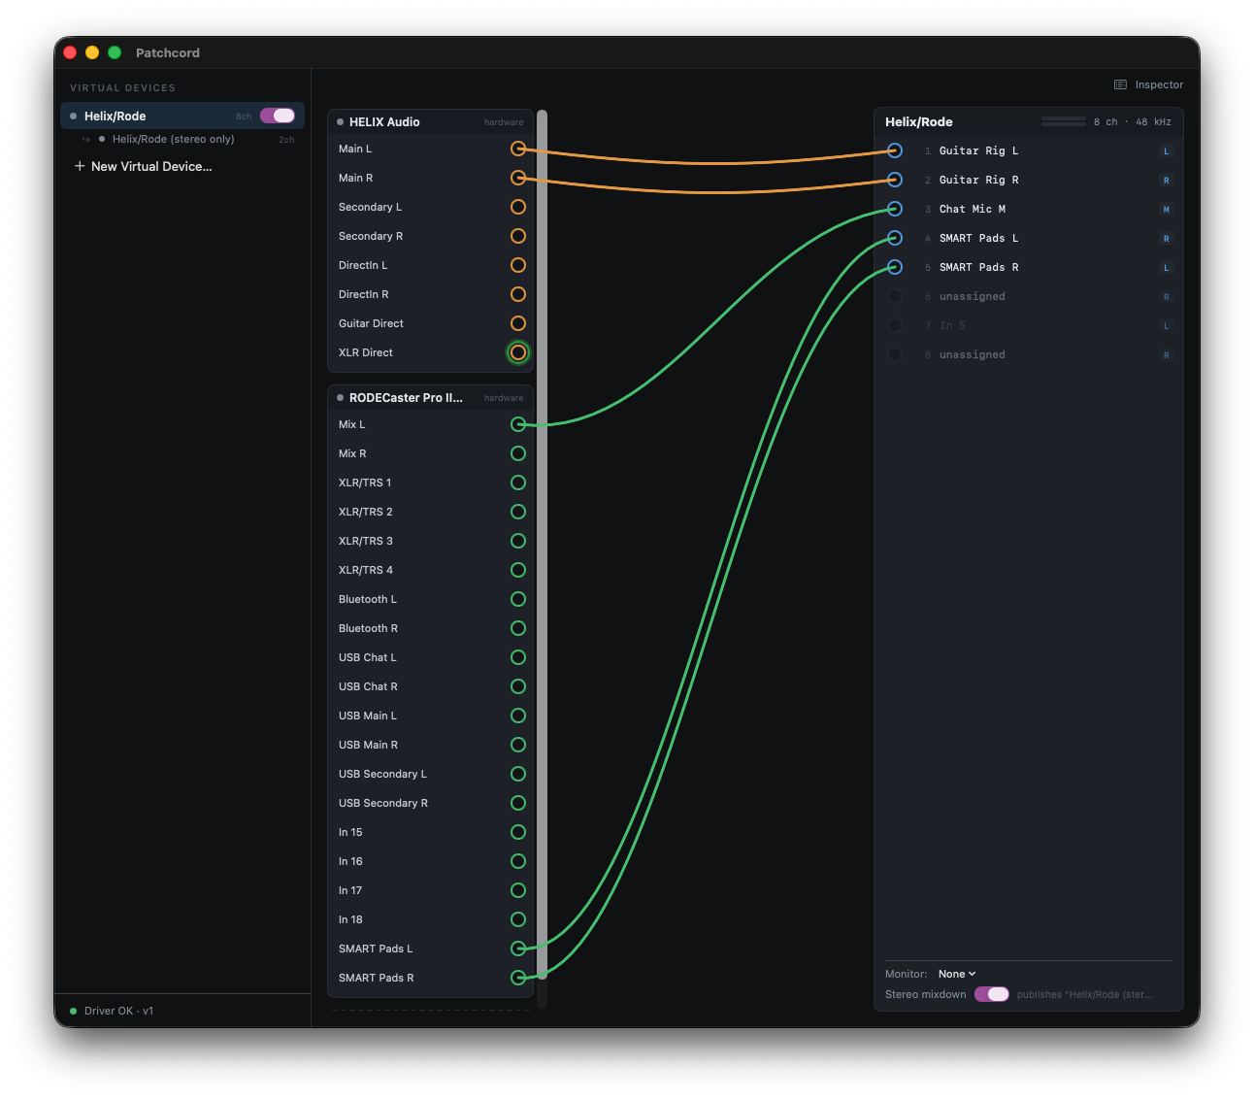Toggle the R badge on channel 8 unassigned
The width and height of the screenshot is (1254, 1099).
coord(1167,355)
